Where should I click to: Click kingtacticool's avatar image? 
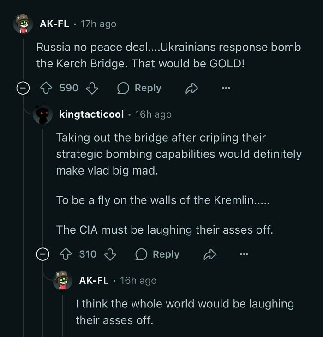[x=42, y=114]
